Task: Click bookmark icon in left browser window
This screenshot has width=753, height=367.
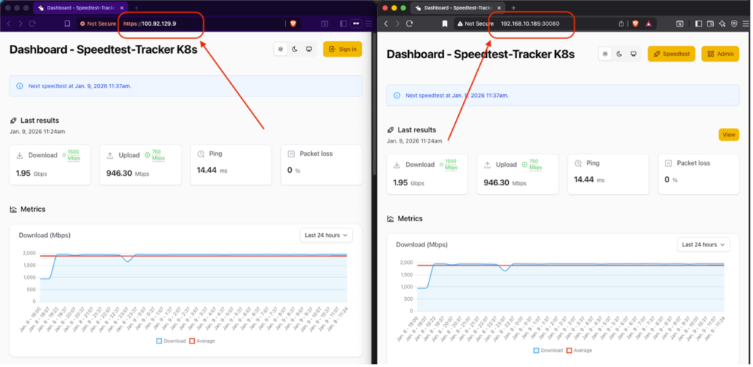Action: click(67, 24)
